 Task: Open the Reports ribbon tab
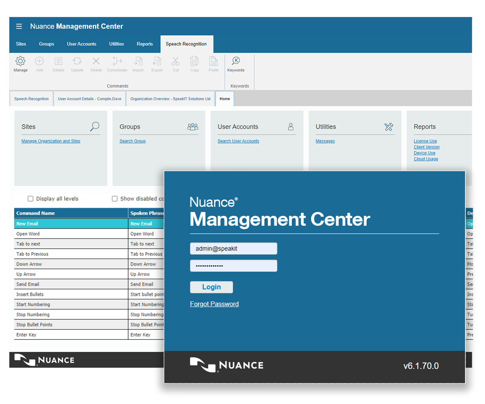[145, 44]
